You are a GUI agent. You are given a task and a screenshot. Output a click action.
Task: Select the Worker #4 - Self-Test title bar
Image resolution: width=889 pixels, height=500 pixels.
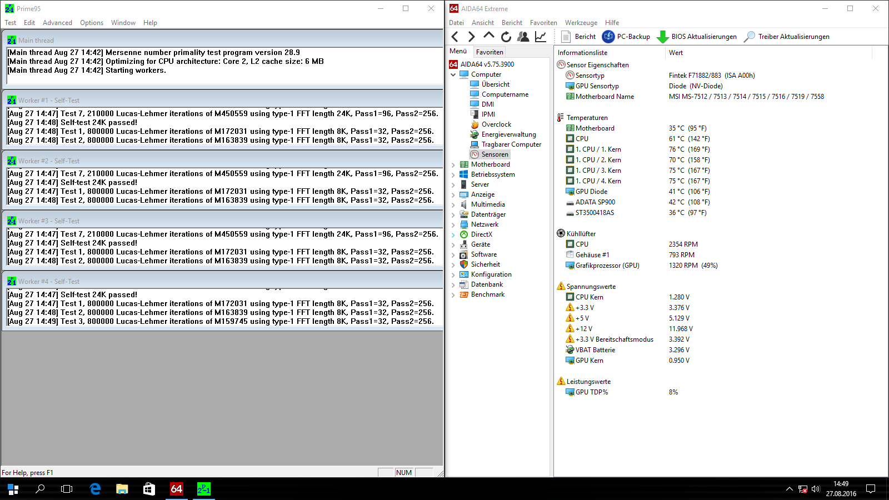(222, 282)
